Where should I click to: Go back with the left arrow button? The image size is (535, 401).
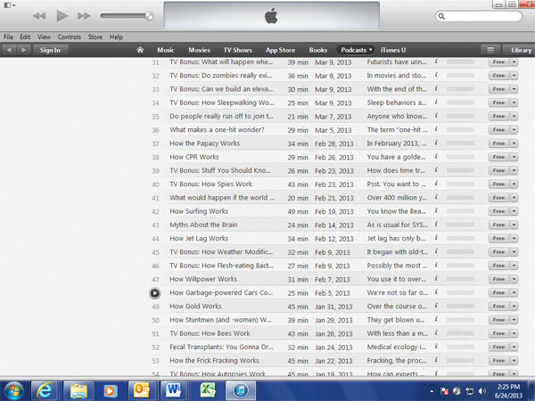tap(9, 50)
